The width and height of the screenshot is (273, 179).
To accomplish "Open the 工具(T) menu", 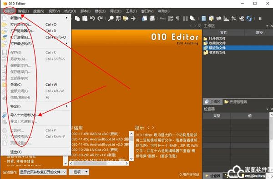I will point(131,11).
